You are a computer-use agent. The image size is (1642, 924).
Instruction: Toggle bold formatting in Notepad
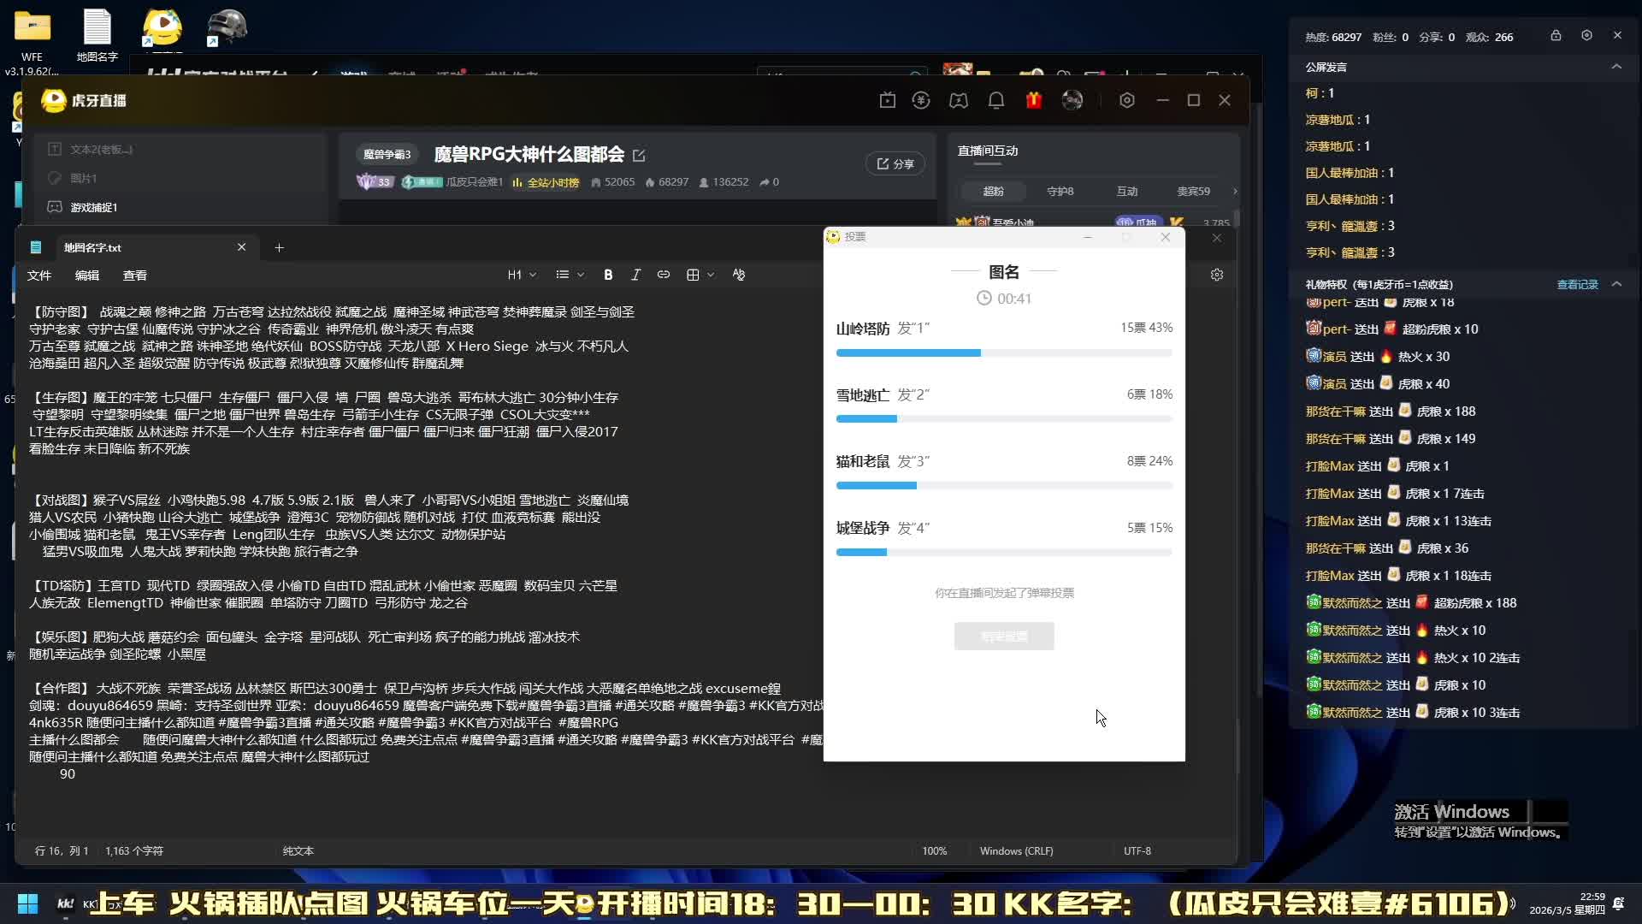(608, 275)
